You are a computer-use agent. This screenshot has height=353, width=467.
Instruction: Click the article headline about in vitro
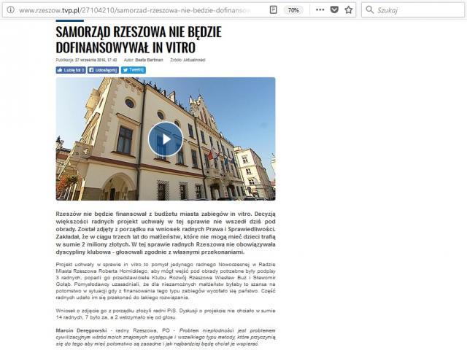[139, 39]
